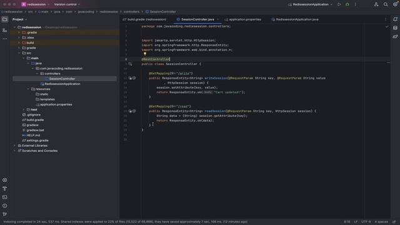The width and height of the screenshot is (400, 225).
Task: Click controllers breadcrumb in navigation bar
Action: tap(131, 12)
